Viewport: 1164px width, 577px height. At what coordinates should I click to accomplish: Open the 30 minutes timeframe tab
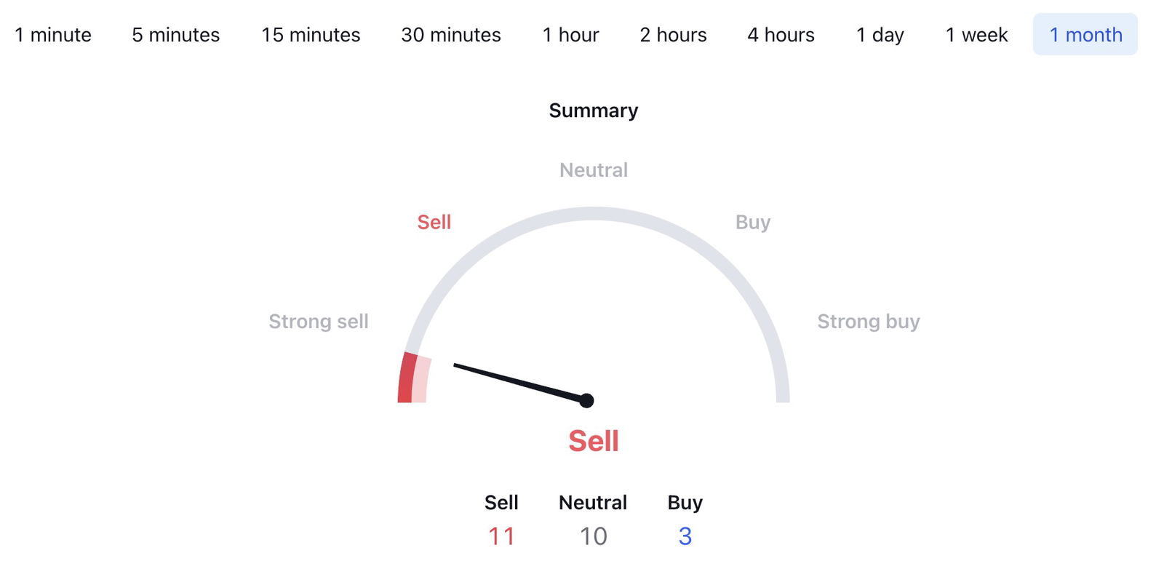(451, 35)
